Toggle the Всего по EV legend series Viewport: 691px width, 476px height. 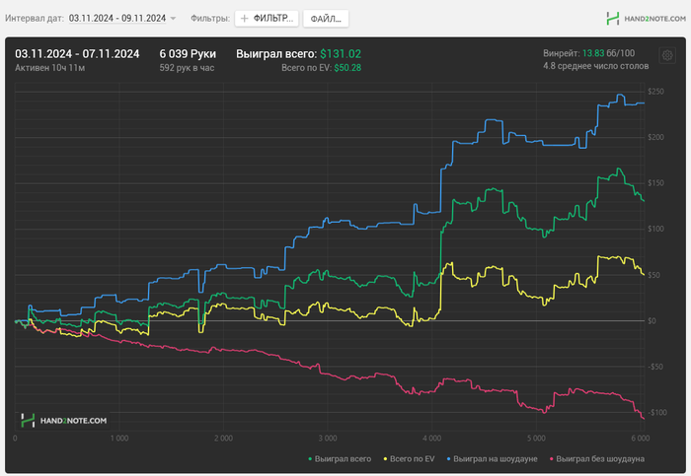(409, 459)
